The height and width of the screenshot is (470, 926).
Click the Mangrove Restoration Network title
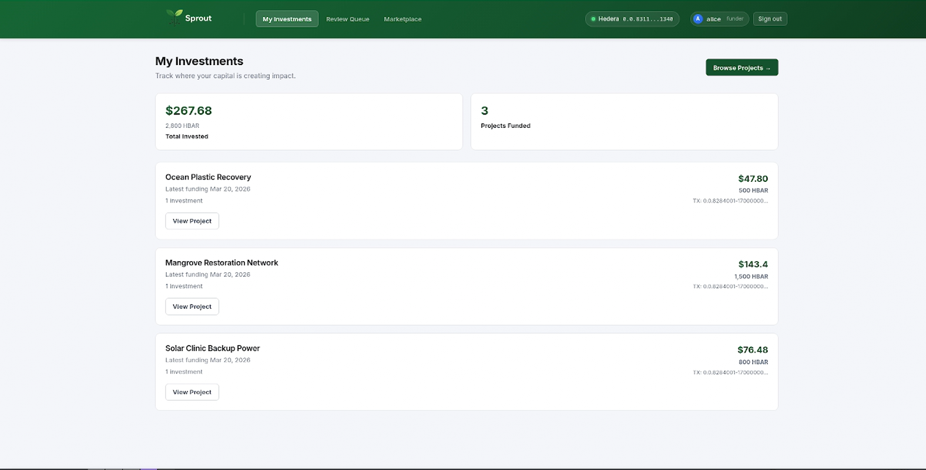(x=222, y=262)
